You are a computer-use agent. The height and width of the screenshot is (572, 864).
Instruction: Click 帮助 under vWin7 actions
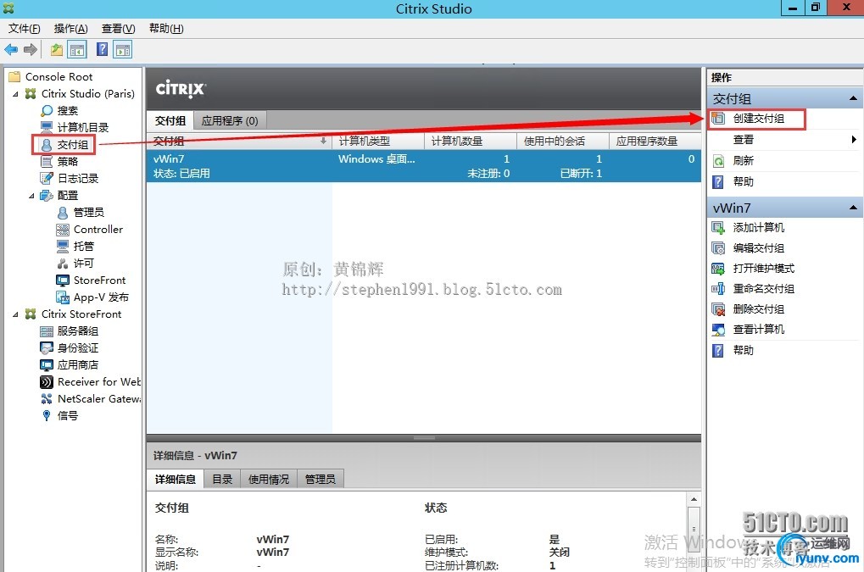pyautogui.click(x=743, y=350)
